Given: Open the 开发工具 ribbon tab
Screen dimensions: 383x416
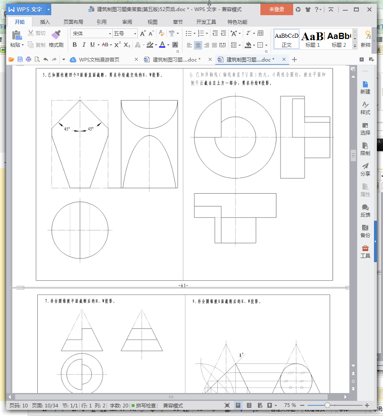Looking at the screenshot, I should 206,22.
